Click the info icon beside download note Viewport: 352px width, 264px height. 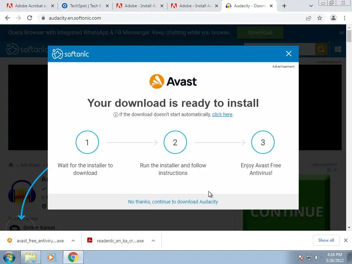[115, 115]
